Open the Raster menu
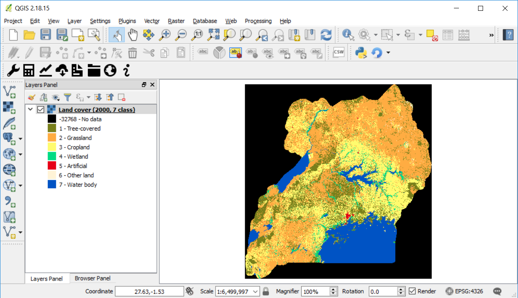 [176, 21]
